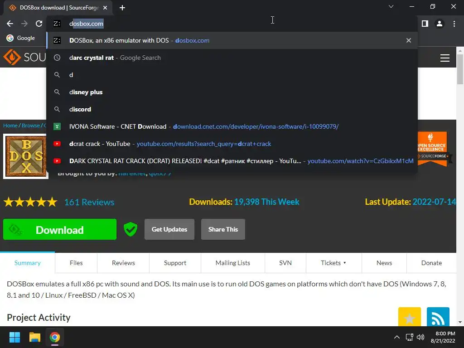
Task: Select the discord suggestion
Action: click(232, 109)
